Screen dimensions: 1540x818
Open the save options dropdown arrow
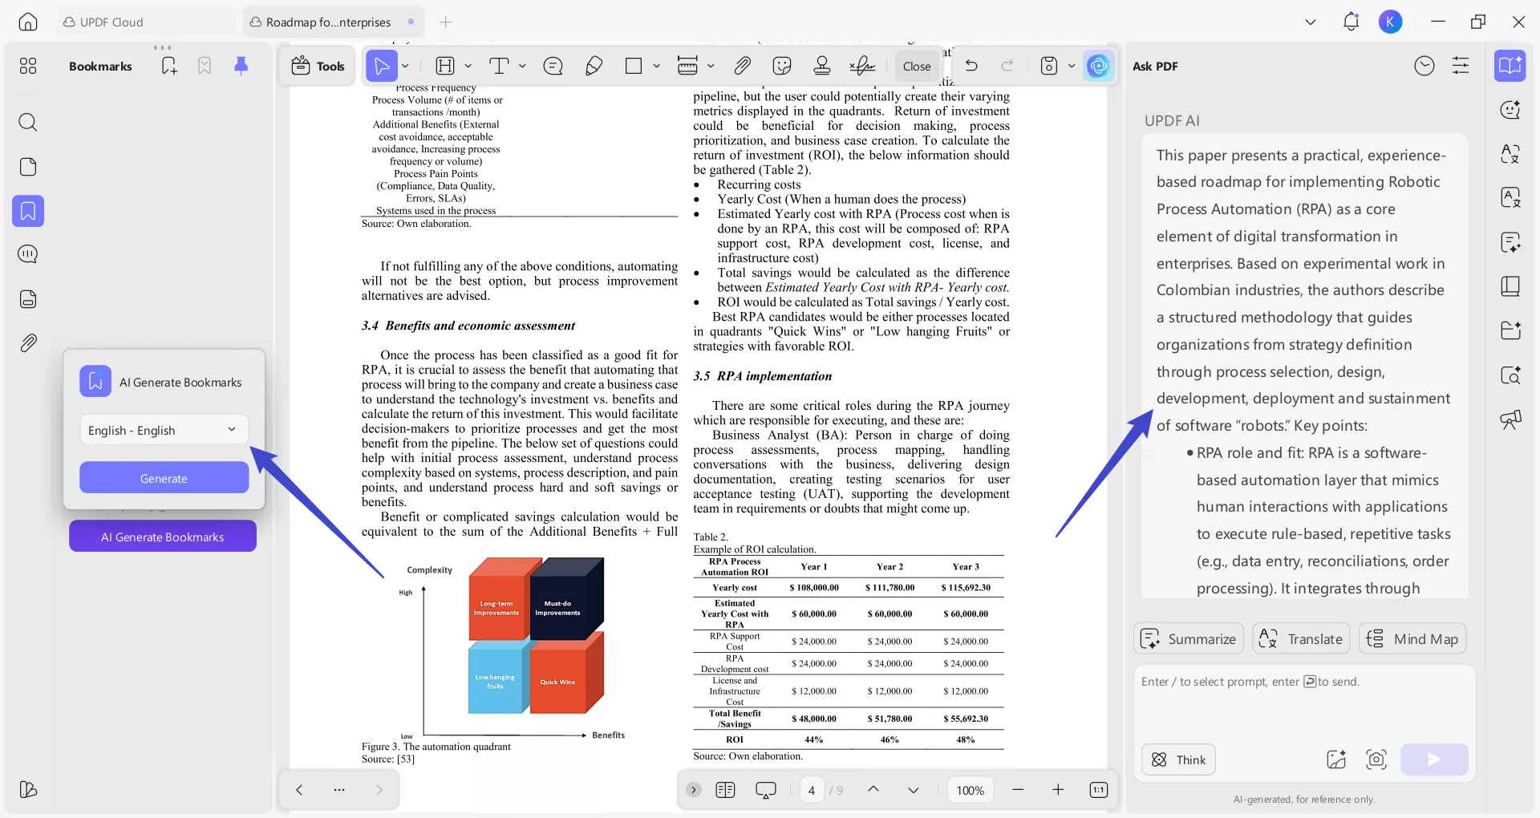click(x=1072, y=66)
